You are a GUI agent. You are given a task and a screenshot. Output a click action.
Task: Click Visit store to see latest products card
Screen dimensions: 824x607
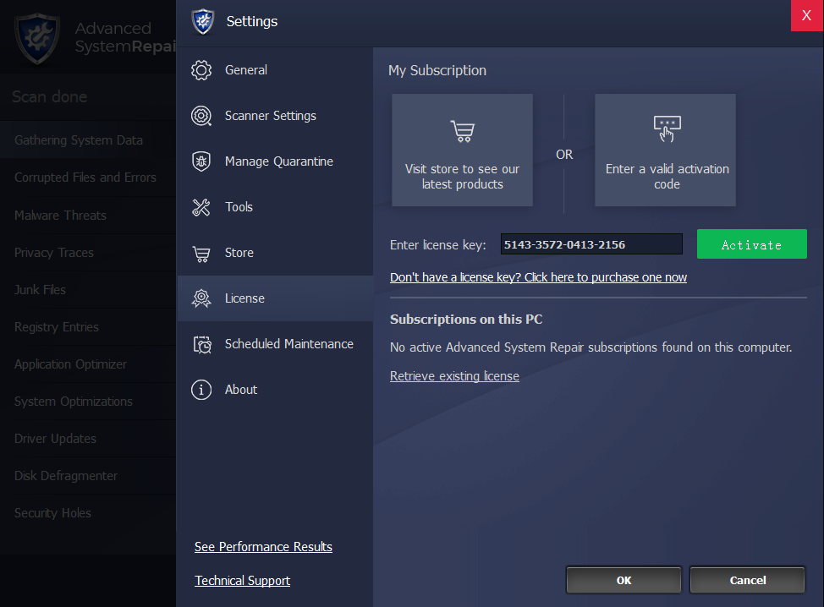click(463, 150)
